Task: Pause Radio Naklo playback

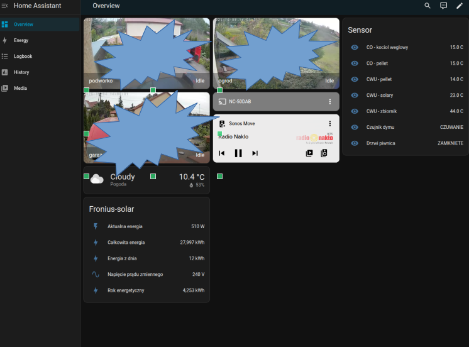Action: click(x=238, y=153)
